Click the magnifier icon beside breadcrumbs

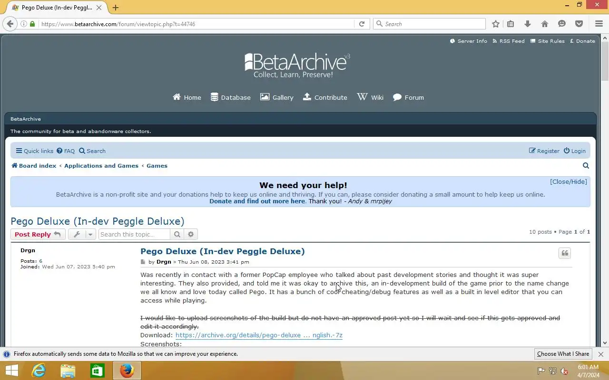(x=586, y=166)
